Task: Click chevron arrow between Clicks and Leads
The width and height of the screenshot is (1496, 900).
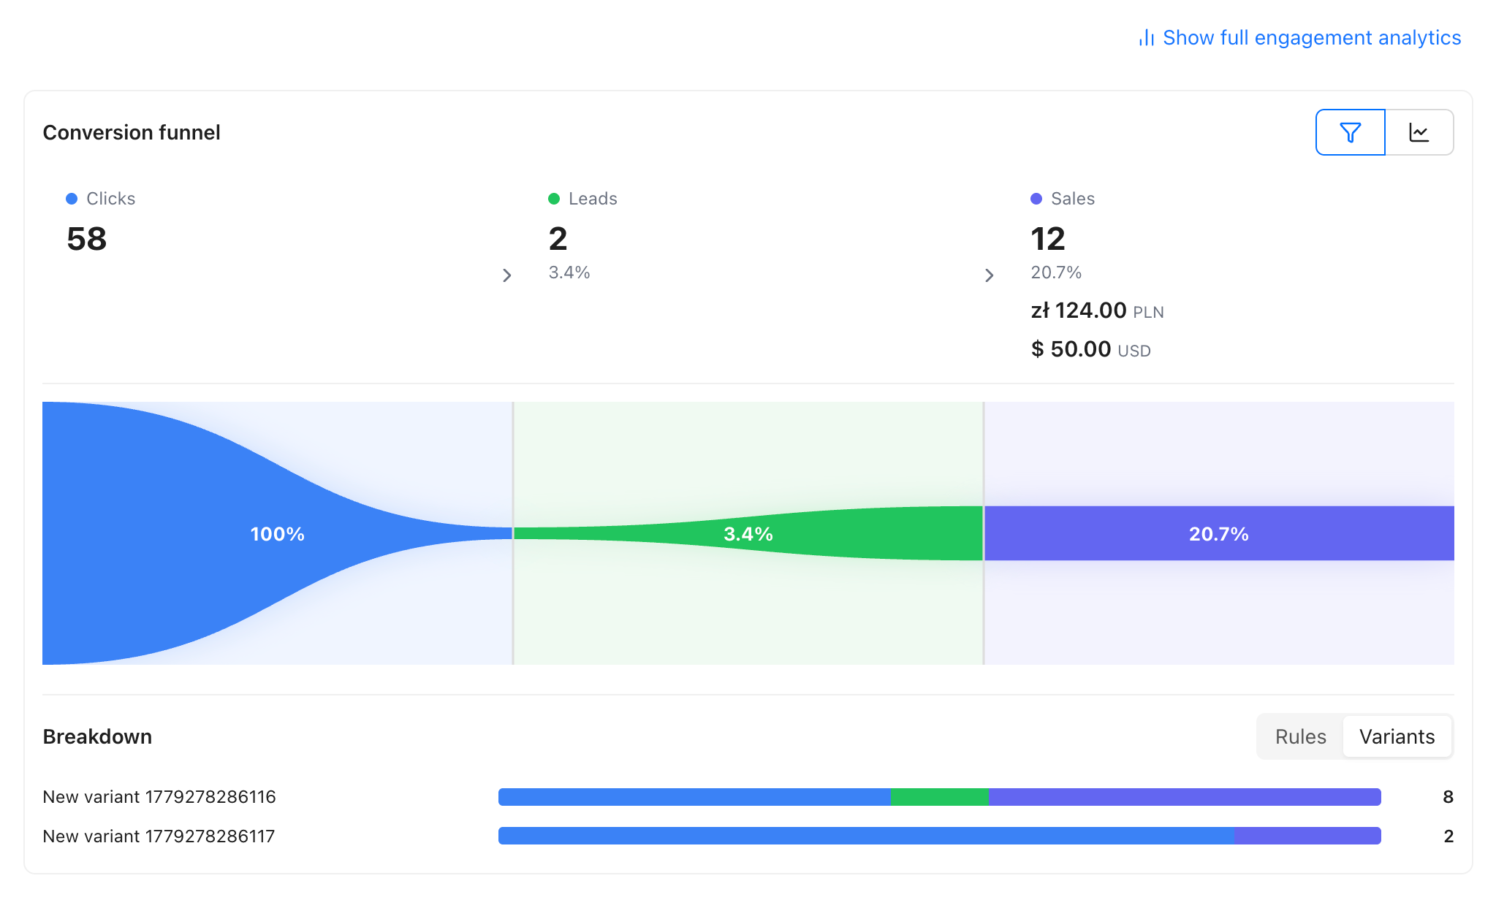Action: [506, 275]
